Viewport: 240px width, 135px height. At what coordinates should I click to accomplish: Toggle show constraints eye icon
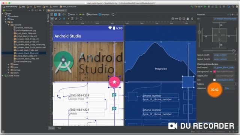pyautogui.click(x=52, y=19)
